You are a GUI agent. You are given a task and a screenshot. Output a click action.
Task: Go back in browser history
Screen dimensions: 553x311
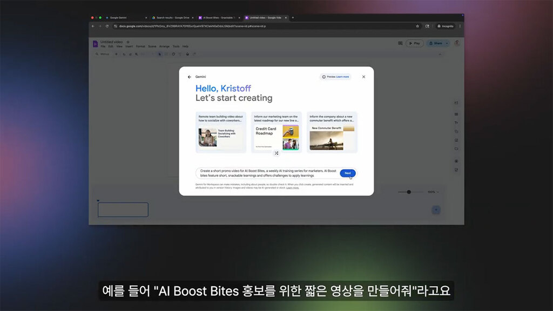[93, 26]
